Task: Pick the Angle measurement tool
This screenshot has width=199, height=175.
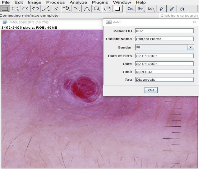Action: click(56, 9)
